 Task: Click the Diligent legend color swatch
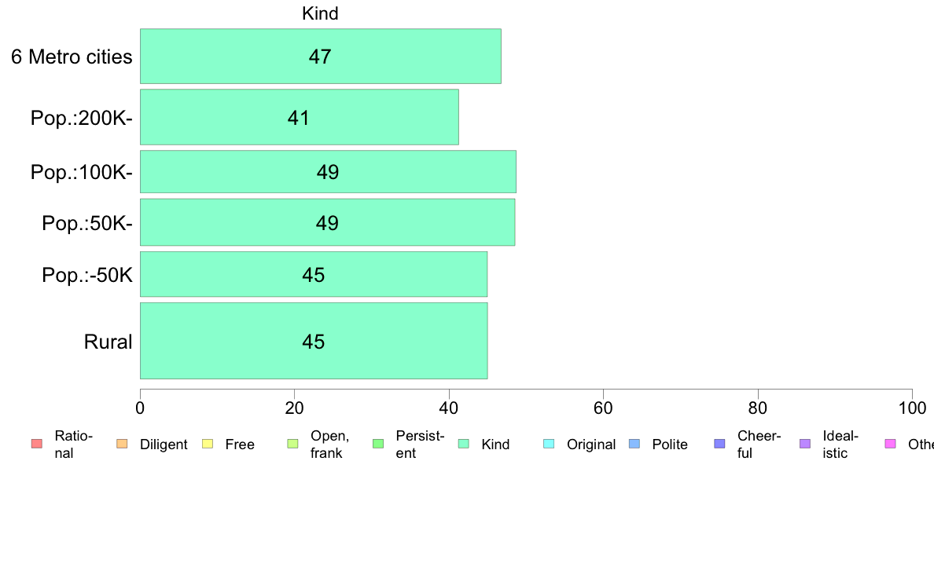[122, 444]
